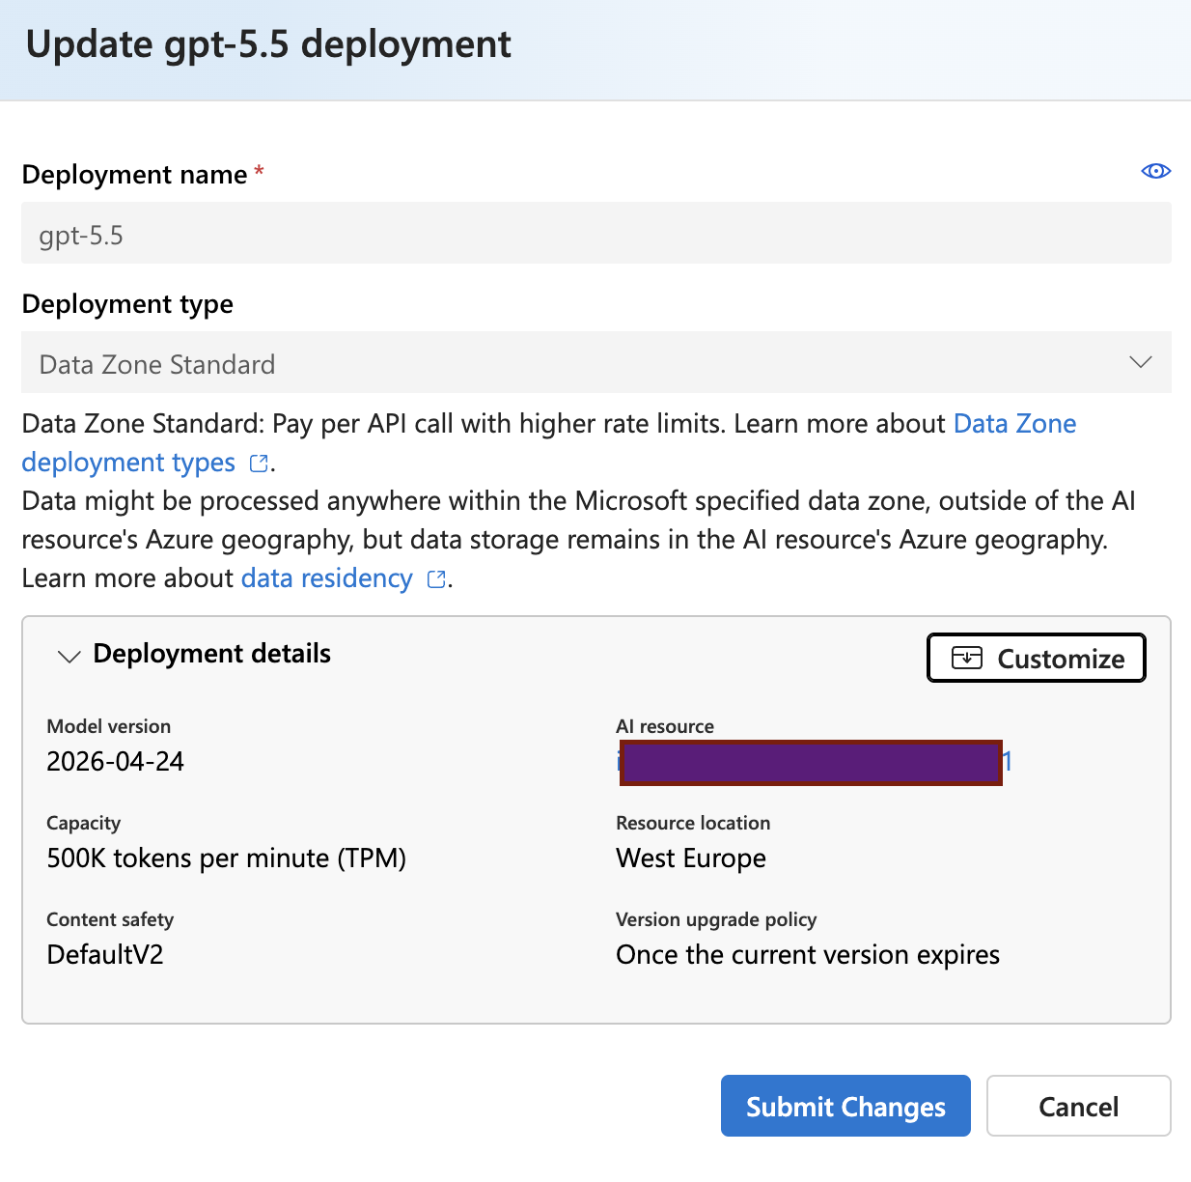1191x1182 pixels.
Task: Click the Capacity label
Action: click(x=84, y=824)
